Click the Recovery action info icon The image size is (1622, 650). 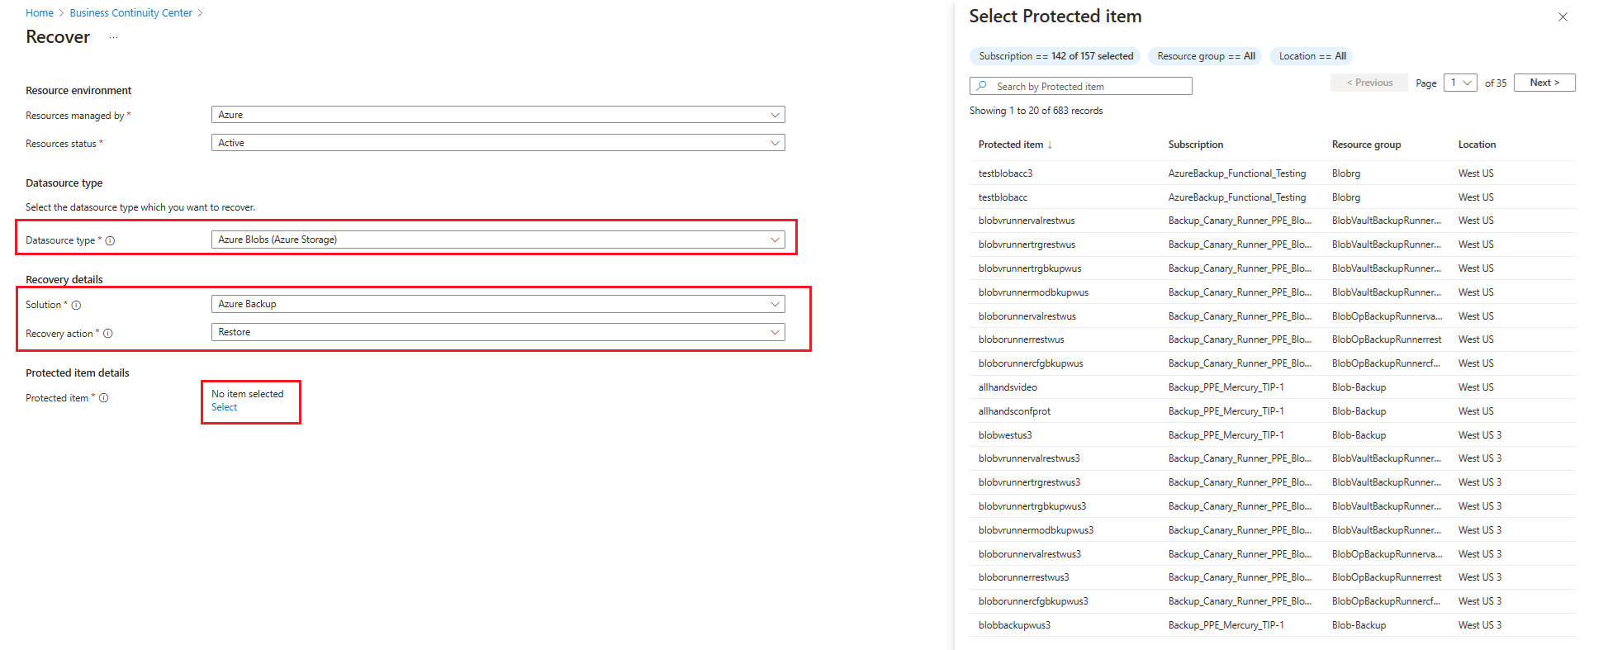(x=108, y=334)
